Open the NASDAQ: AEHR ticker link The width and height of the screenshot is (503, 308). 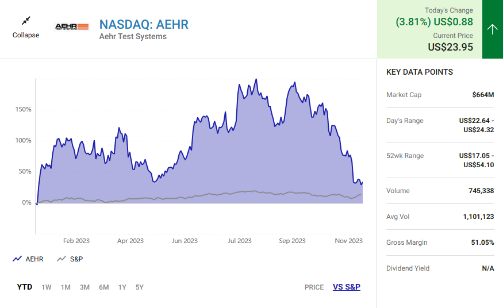coord(144,24)
